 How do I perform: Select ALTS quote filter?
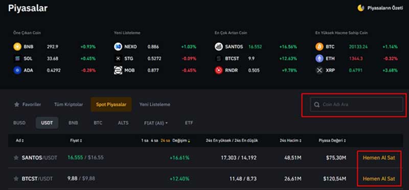coord(123,123)
